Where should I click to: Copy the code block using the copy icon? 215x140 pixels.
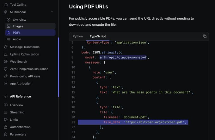point(205,36)
